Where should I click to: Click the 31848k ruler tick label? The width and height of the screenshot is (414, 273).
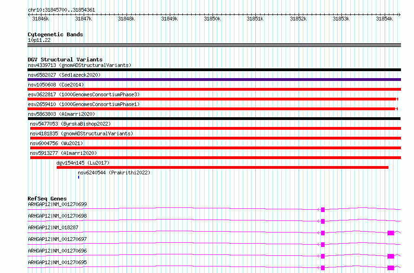click(x=126, y=19)
